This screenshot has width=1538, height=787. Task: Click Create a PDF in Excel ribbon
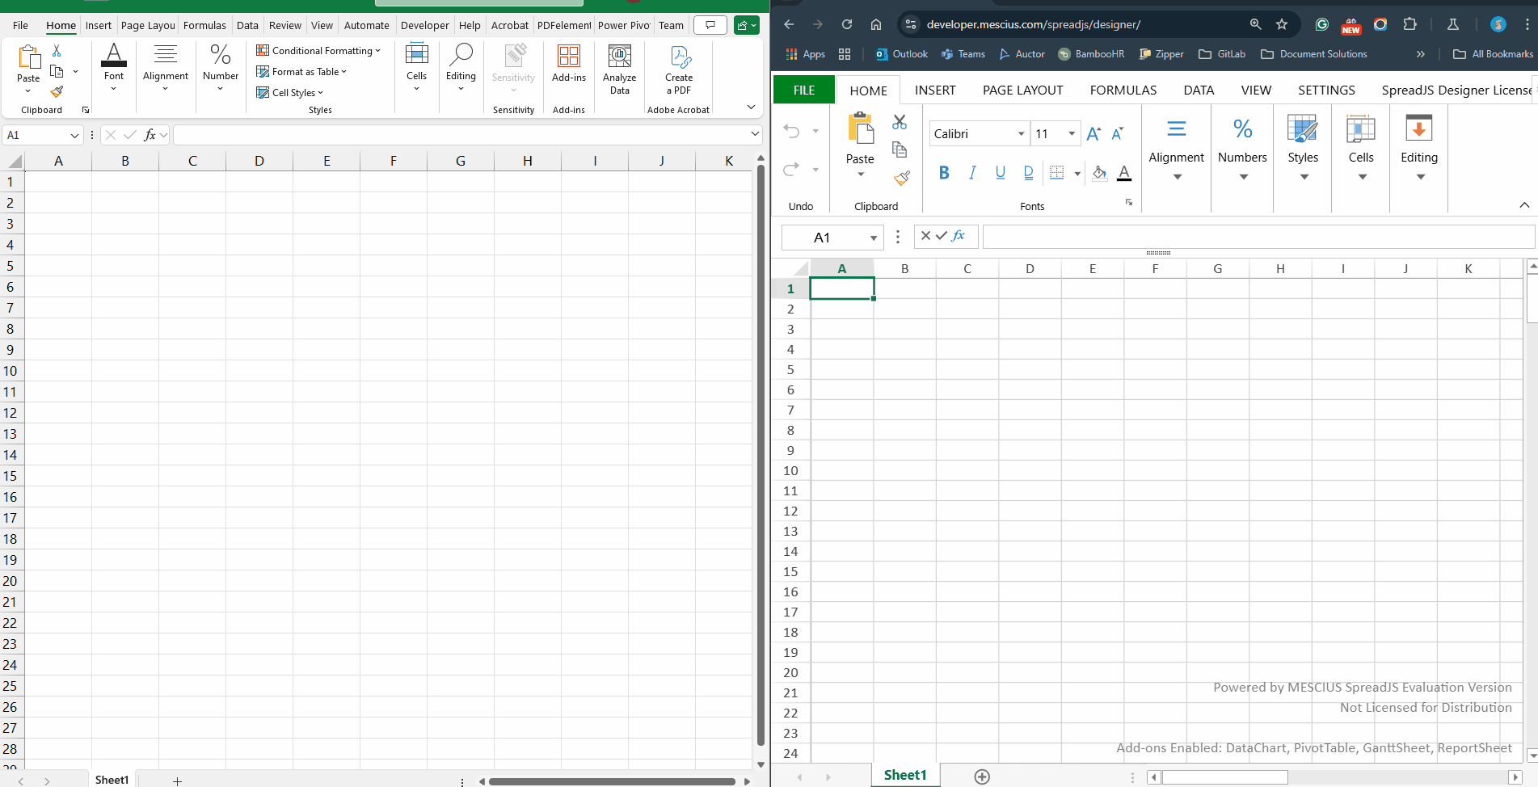pyautogui.click(x=679, y=69)
